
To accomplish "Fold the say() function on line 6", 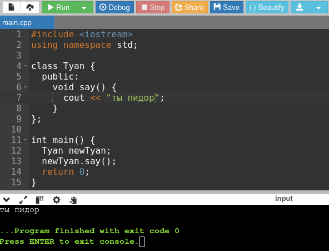I will pos(26,87).
